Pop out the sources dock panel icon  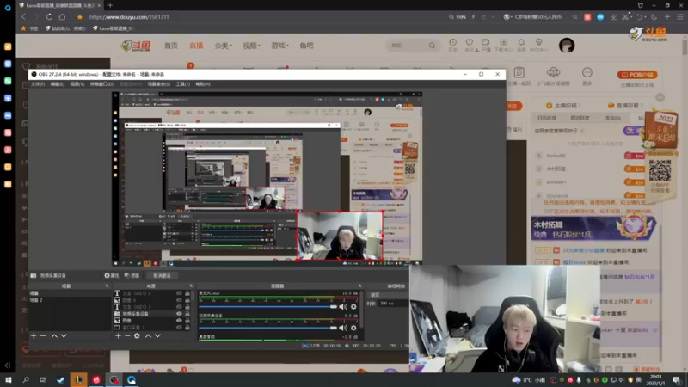[x=191, y=286]
